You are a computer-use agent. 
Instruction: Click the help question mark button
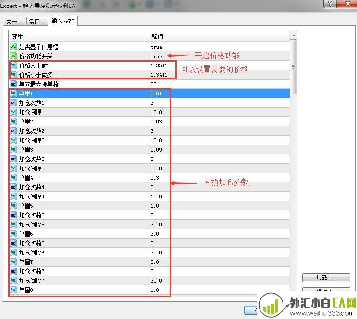coord(330,4)
